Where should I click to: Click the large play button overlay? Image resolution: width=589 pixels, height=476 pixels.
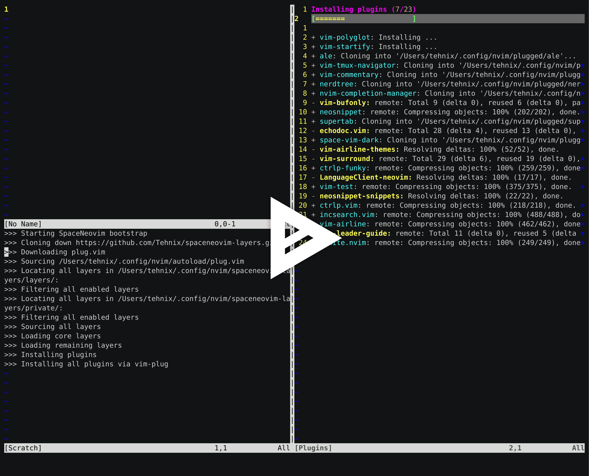pos(295,238)
